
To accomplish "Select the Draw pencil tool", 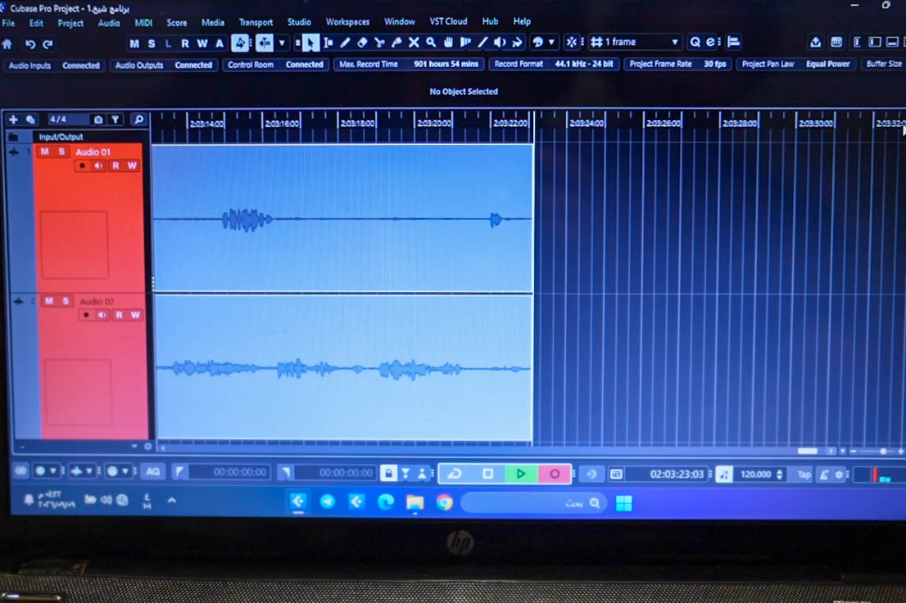I will pos(345,43).
